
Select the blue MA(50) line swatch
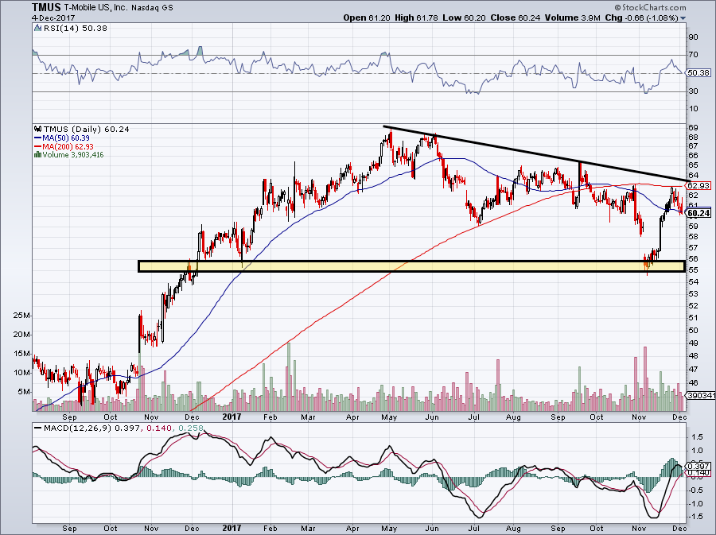pyautogui.click(x=38, y=138)
